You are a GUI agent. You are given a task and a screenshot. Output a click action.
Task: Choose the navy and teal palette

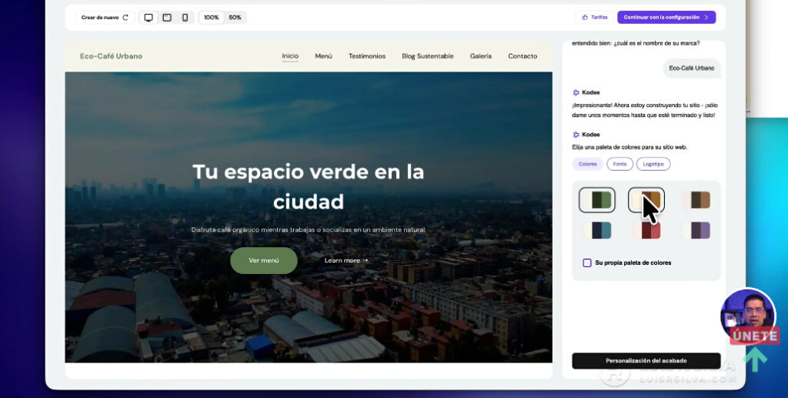pyautogui.click(x=597, y=230)
